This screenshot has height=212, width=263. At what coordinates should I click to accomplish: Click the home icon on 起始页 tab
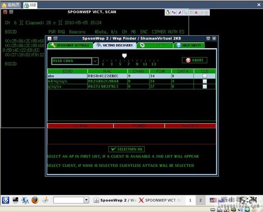(4, 5)
